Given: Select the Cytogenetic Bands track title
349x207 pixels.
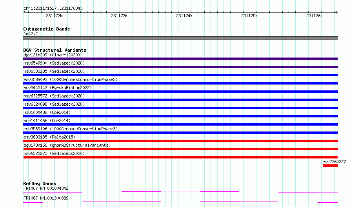Looking at the screenshot, I should [47, 29].
